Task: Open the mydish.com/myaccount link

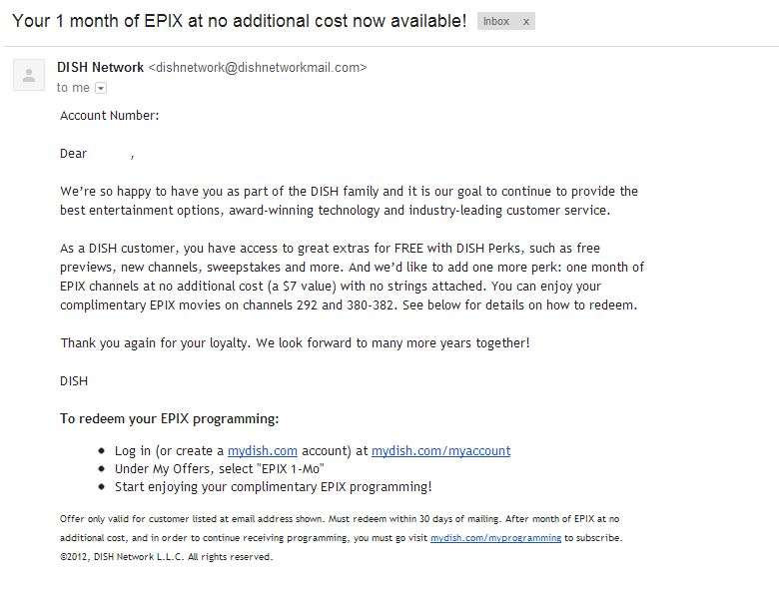Action: [x=440, y=450]
